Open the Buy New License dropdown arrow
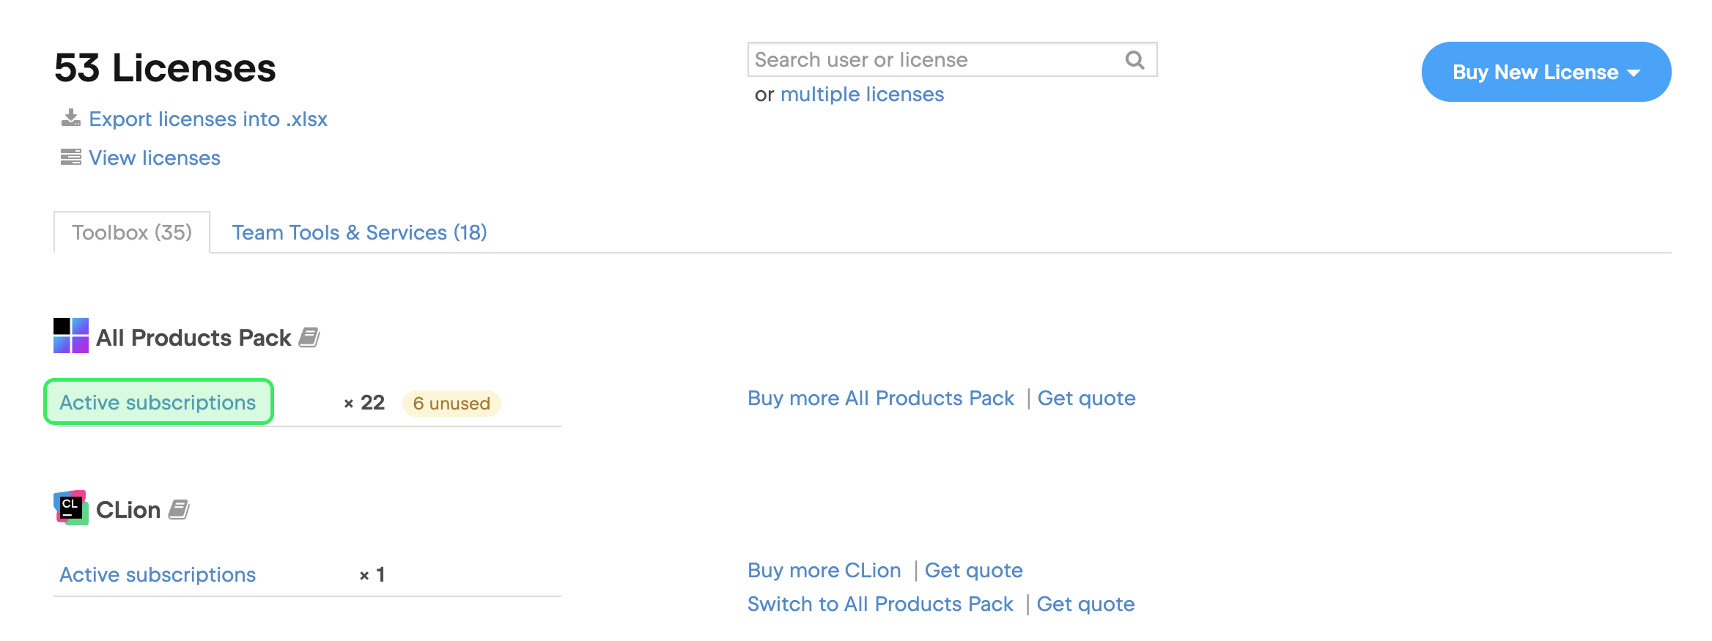Viewport: 1712px width, 641px height. 1634,72
